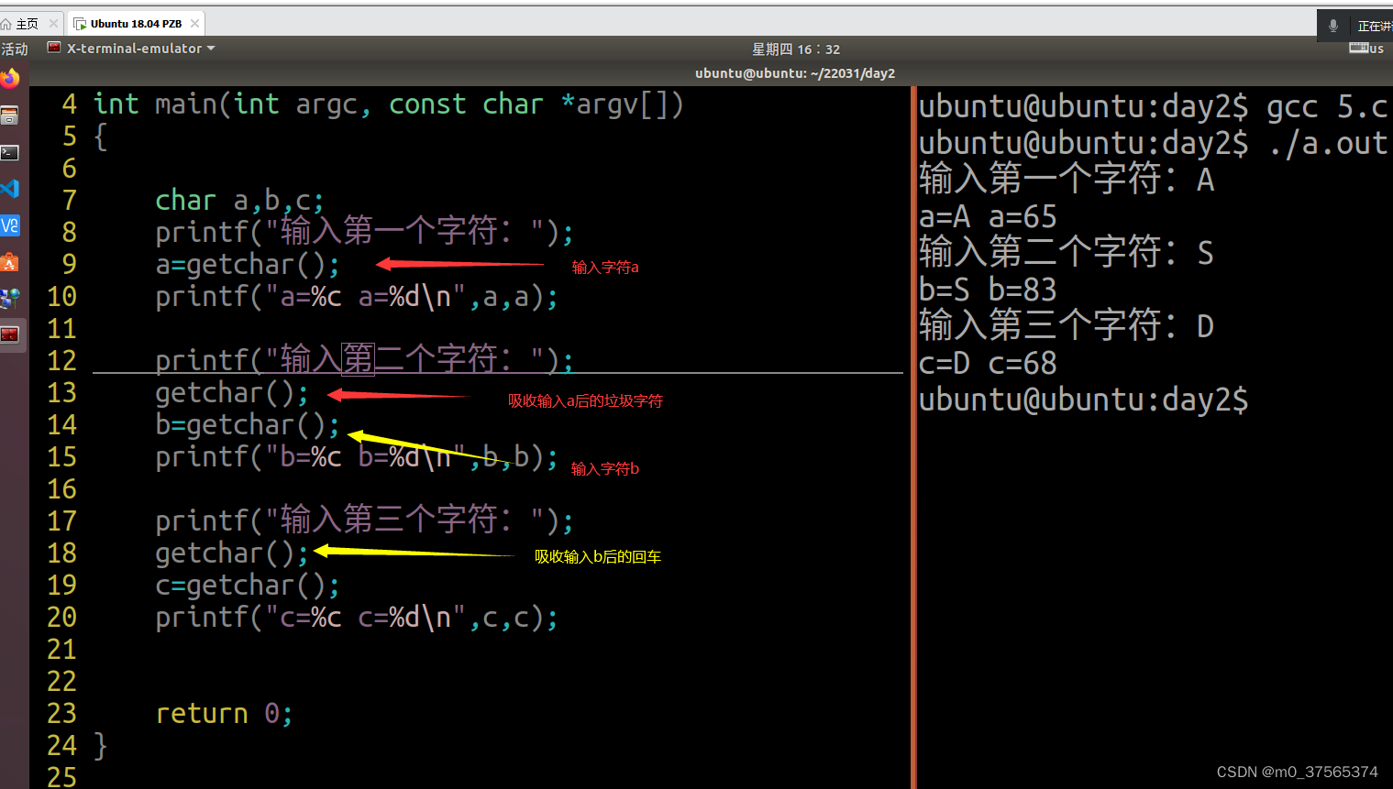Click terminal output 'b=S b=83'
Viewport: 1393px width, 789px height.
click(x=988, y=290)
